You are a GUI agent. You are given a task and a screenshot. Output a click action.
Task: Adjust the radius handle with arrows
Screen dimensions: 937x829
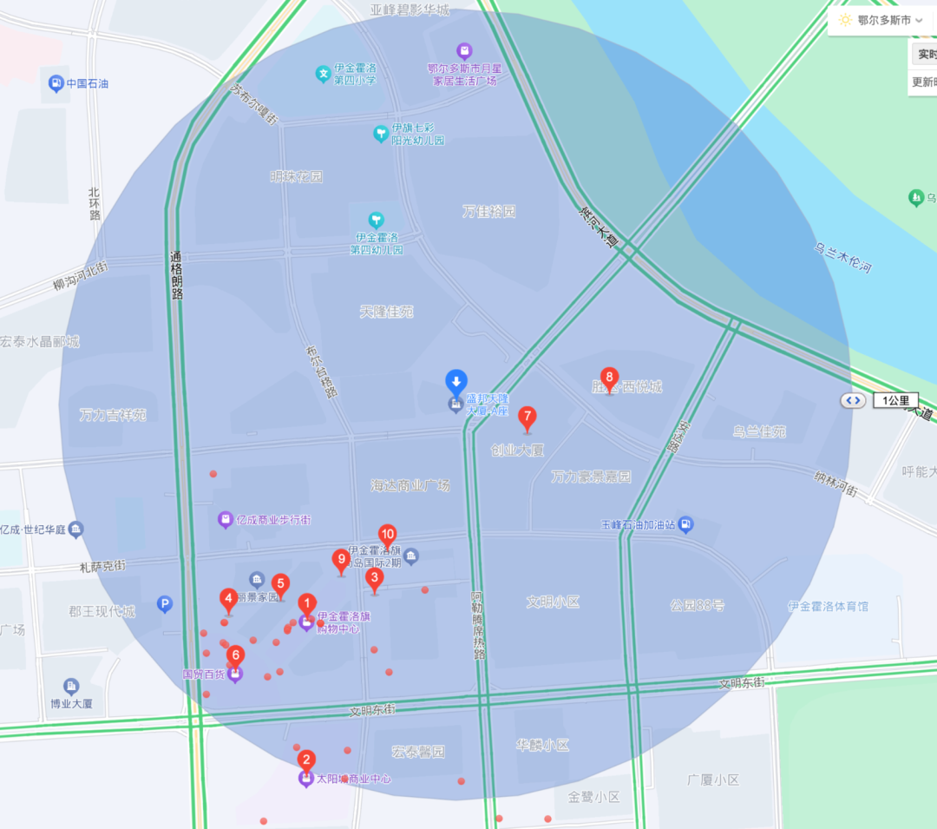(x=853, y=400)
